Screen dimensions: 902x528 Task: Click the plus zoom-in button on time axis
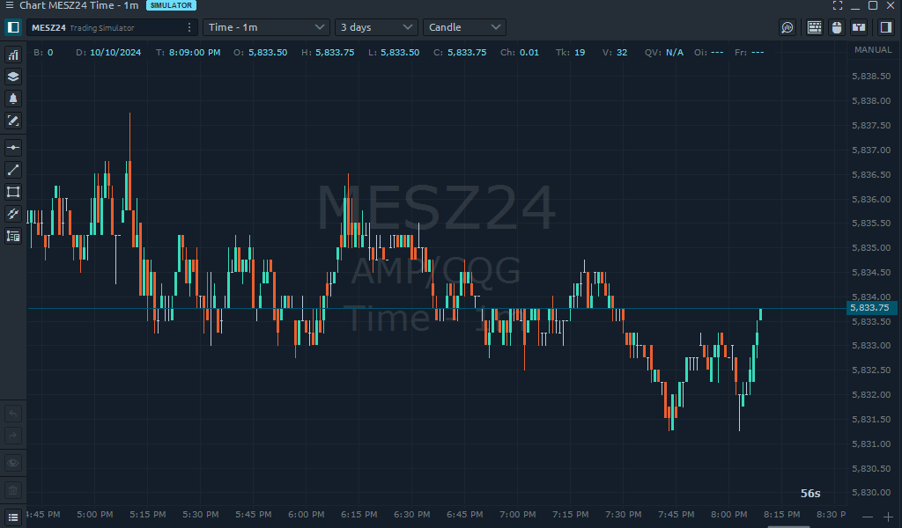[888, 517]
